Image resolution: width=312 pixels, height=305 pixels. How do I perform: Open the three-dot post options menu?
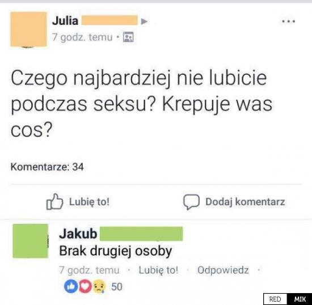pyautogui.click(x=289, y=21)
